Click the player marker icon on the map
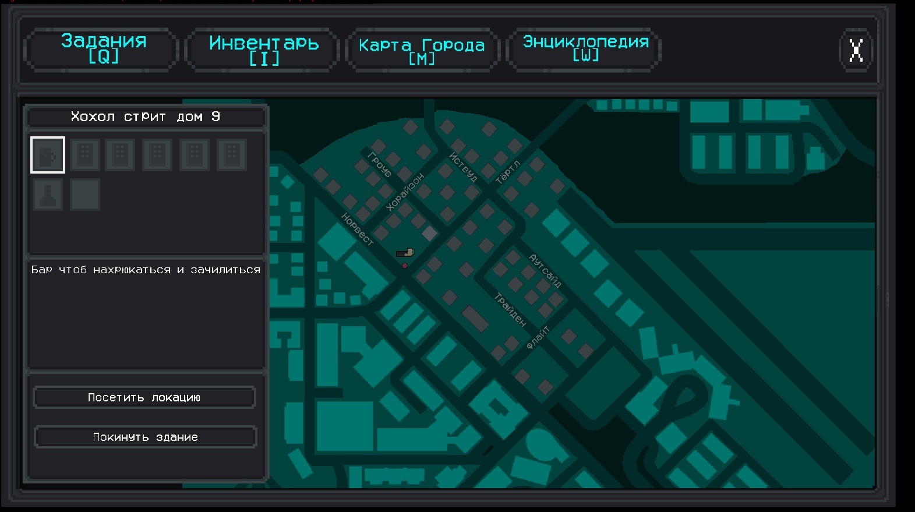 point(405,253)
